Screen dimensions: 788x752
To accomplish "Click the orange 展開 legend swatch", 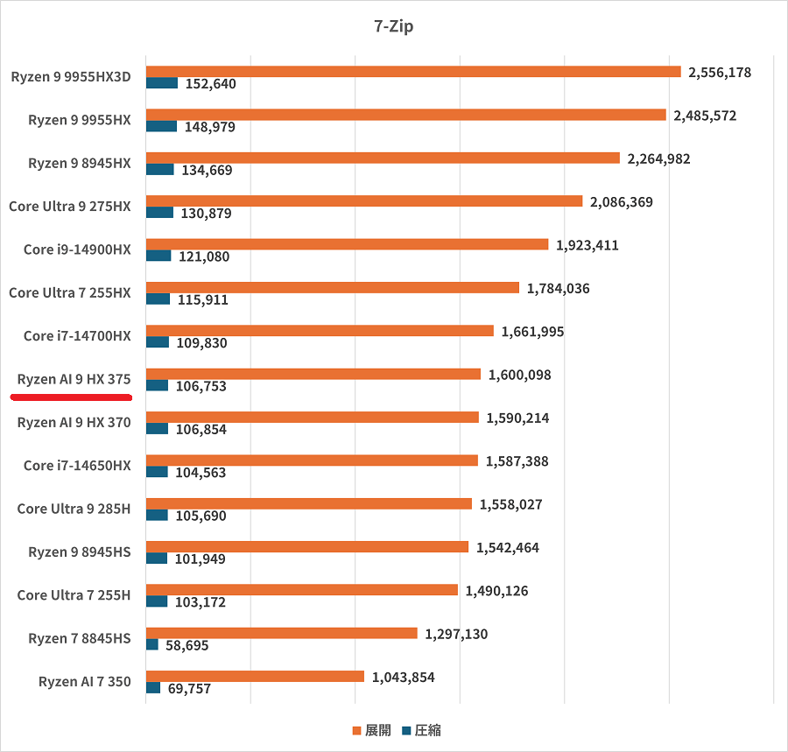I will coord(356,730).
